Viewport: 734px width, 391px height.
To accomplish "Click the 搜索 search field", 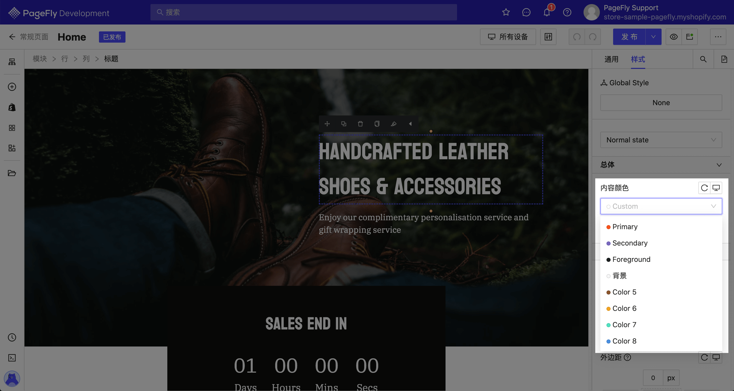I will 303,12.
